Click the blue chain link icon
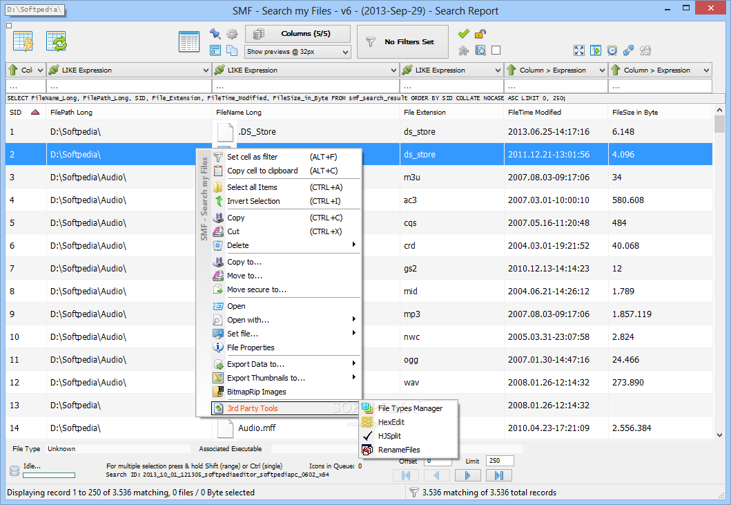Screen dimensions: 731x505 click(x=628, y=50)
